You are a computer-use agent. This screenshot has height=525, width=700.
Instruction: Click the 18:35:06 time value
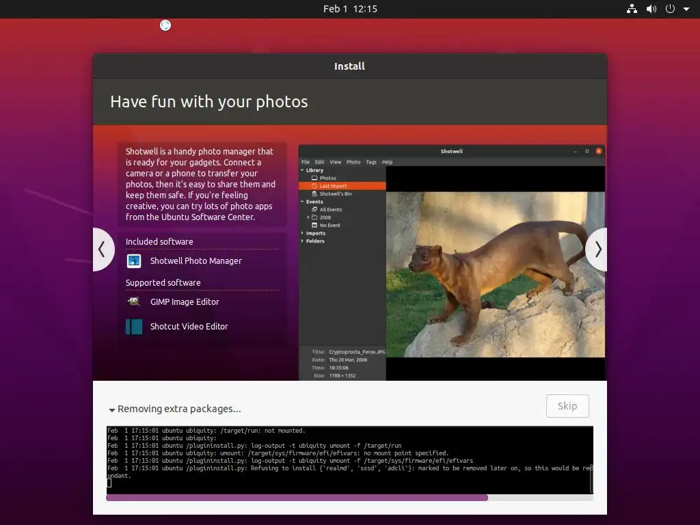(x=338, y=368)
